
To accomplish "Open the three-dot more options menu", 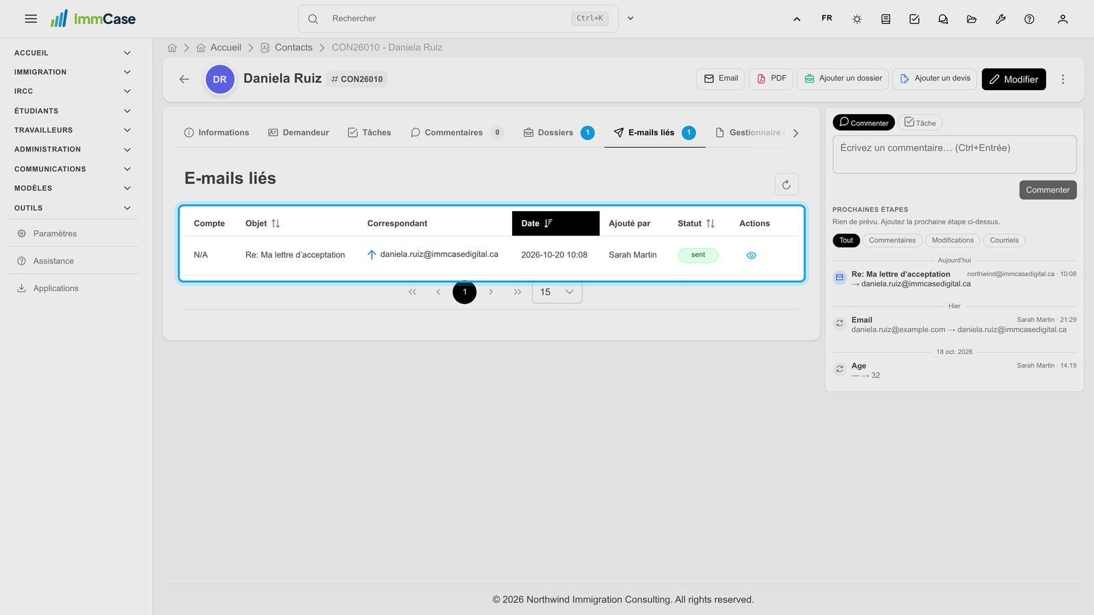I will click(x=1063, y=79).
